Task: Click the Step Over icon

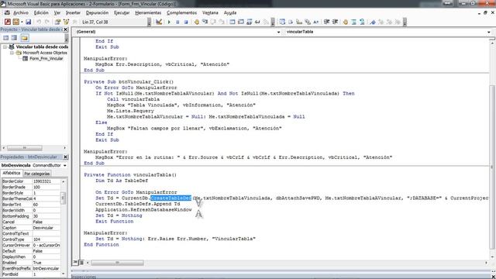Action: pyautogui.click(x=213, y=22)
